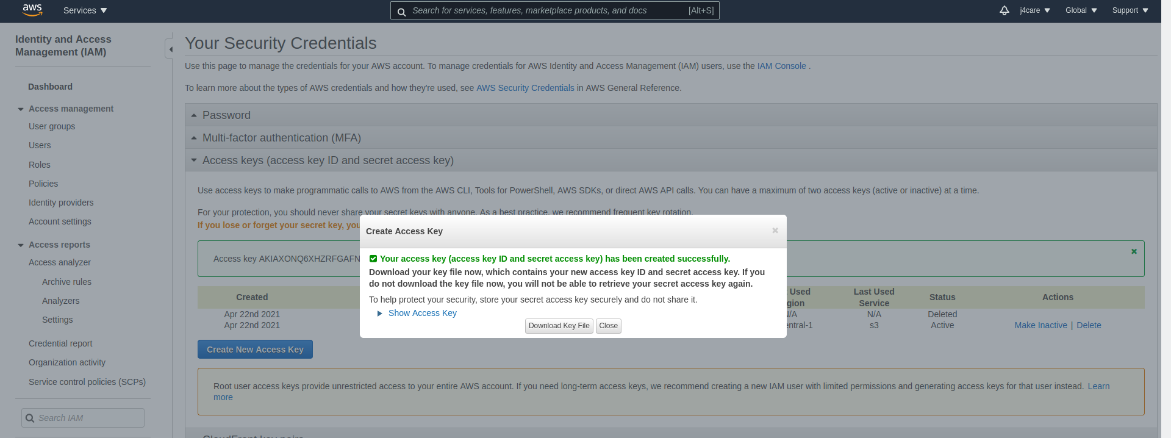Image resolution: width=1171 pixels, height=438 pixels.
Task: Select the Deleted status cell
Action: pyautogui.click(x=942, y=314)
